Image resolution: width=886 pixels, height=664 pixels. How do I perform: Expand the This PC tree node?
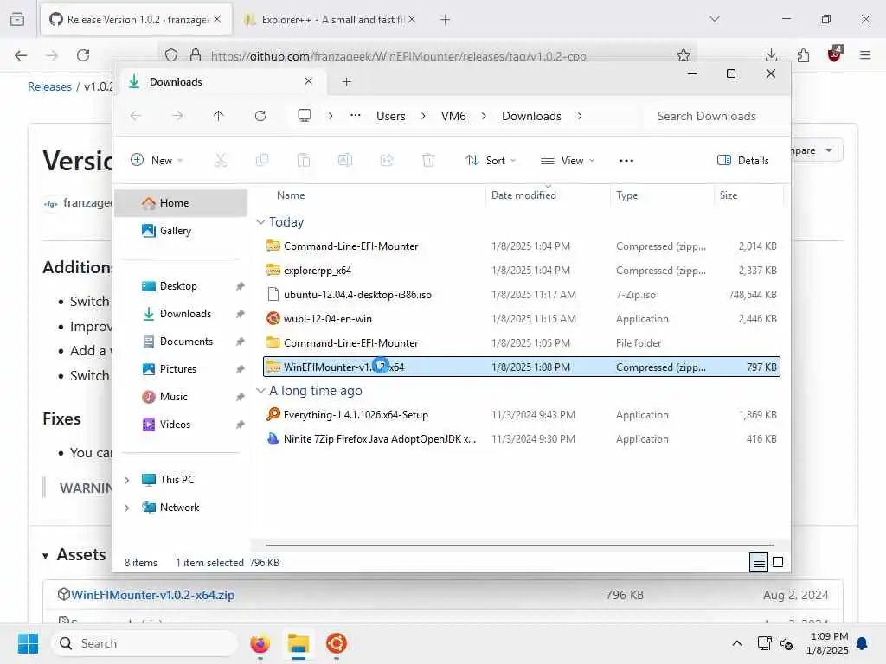tap(127, 480)
